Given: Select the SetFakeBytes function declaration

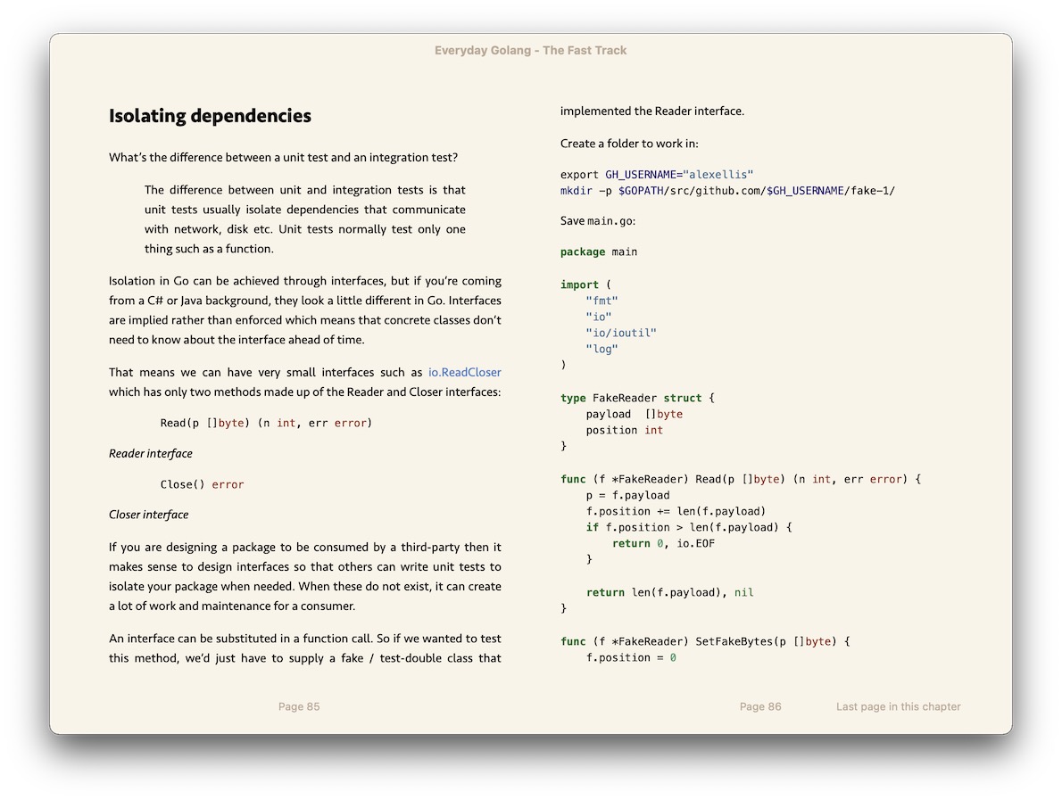Looking at the screenshot, I should point(703,640).
